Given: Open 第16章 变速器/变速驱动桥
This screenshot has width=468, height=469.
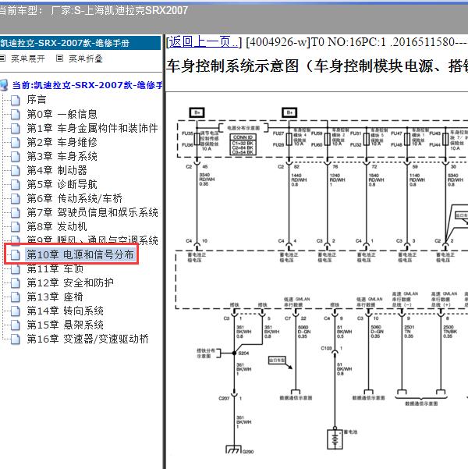Looking at the screenshot, I should tap(87, 339).
